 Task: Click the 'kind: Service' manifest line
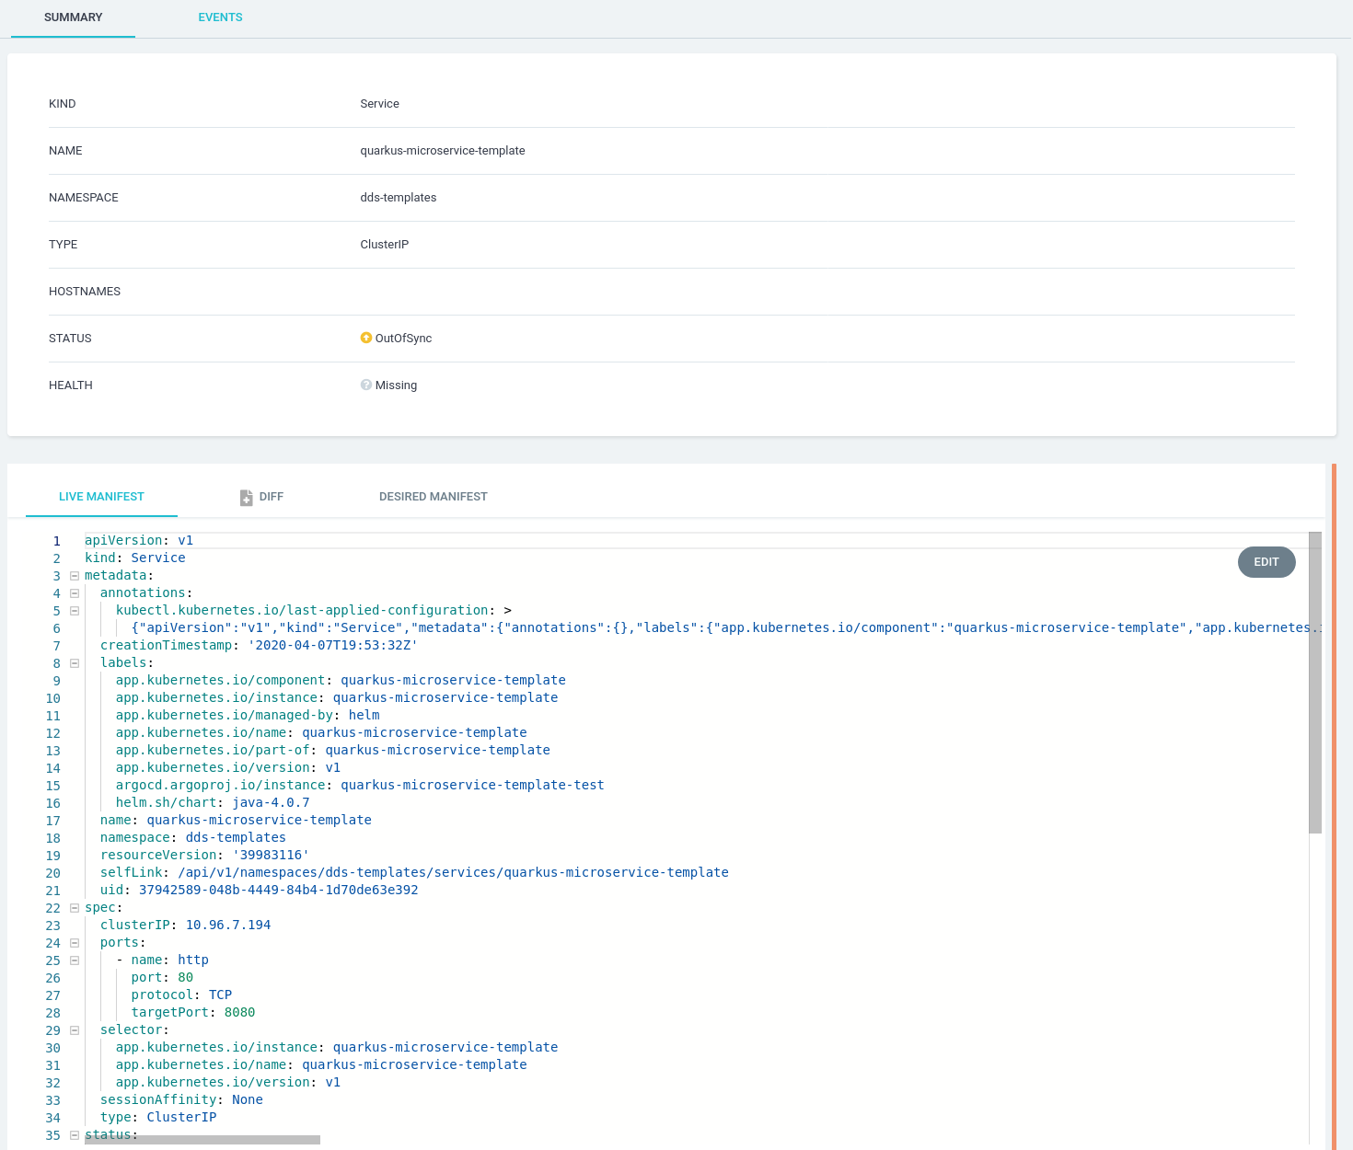pyautogui.click(x=135, y=558)
